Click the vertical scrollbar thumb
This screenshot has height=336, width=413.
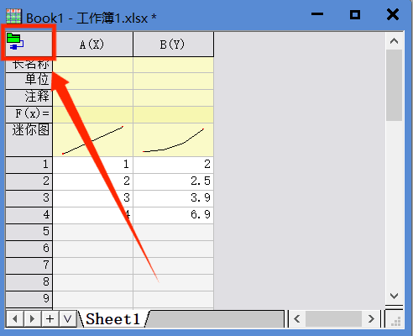click(x=394, y=85)
